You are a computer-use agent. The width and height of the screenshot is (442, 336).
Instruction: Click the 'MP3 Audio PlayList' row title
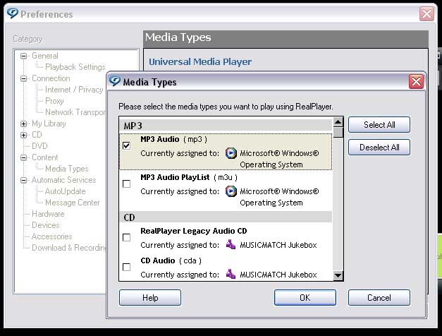175,177
